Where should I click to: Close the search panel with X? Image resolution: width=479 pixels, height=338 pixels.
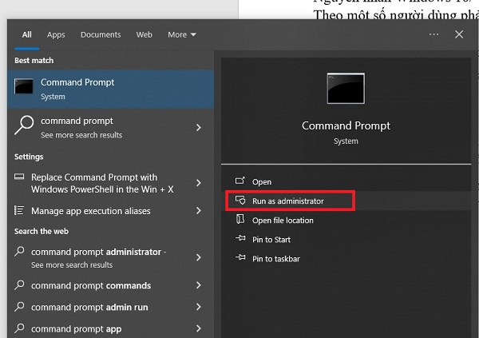tap(459, 34)
